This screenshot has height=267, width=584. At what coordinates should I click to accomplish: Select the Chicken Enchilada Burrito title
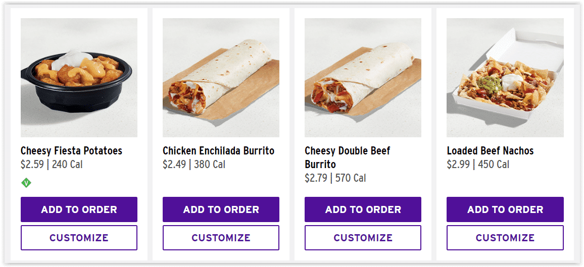tap(218, 151)
